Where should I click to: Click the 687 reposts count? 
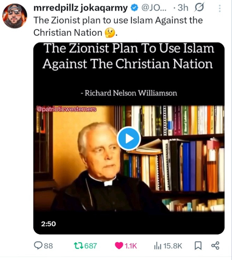[91, 246]
